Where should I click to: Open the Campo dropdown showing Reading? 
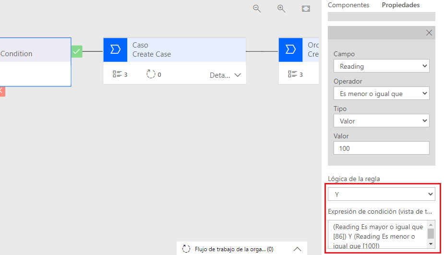point(382,66)
